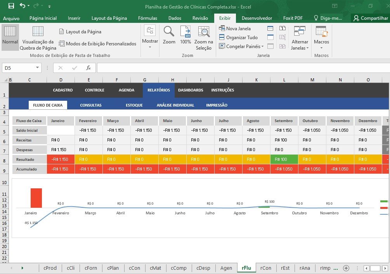This screenshot has width=390, height=274.
Task: Add a new sheet with plus button
Action: [x=346, y=268]
